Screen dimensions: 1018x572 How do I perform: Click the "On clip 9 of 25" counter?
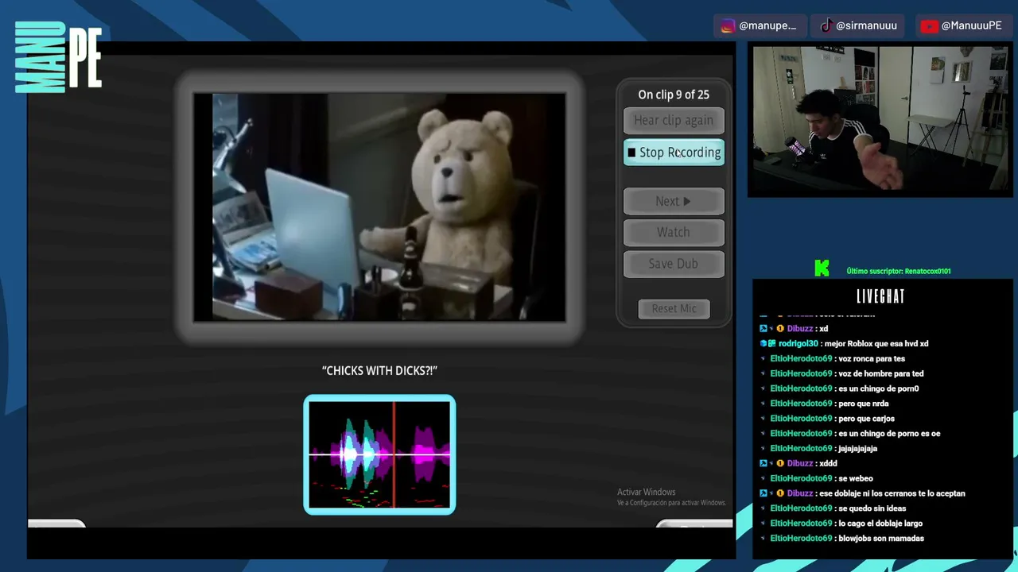coord(674,95)
